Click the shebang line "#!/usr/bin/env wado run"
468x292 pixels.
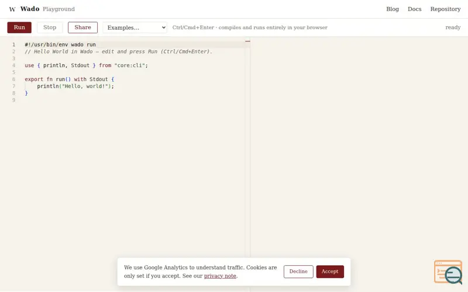(60, 44)
